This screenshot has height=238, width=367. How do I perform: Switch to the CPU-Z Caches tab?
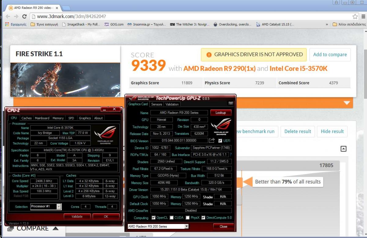[27, 118]
